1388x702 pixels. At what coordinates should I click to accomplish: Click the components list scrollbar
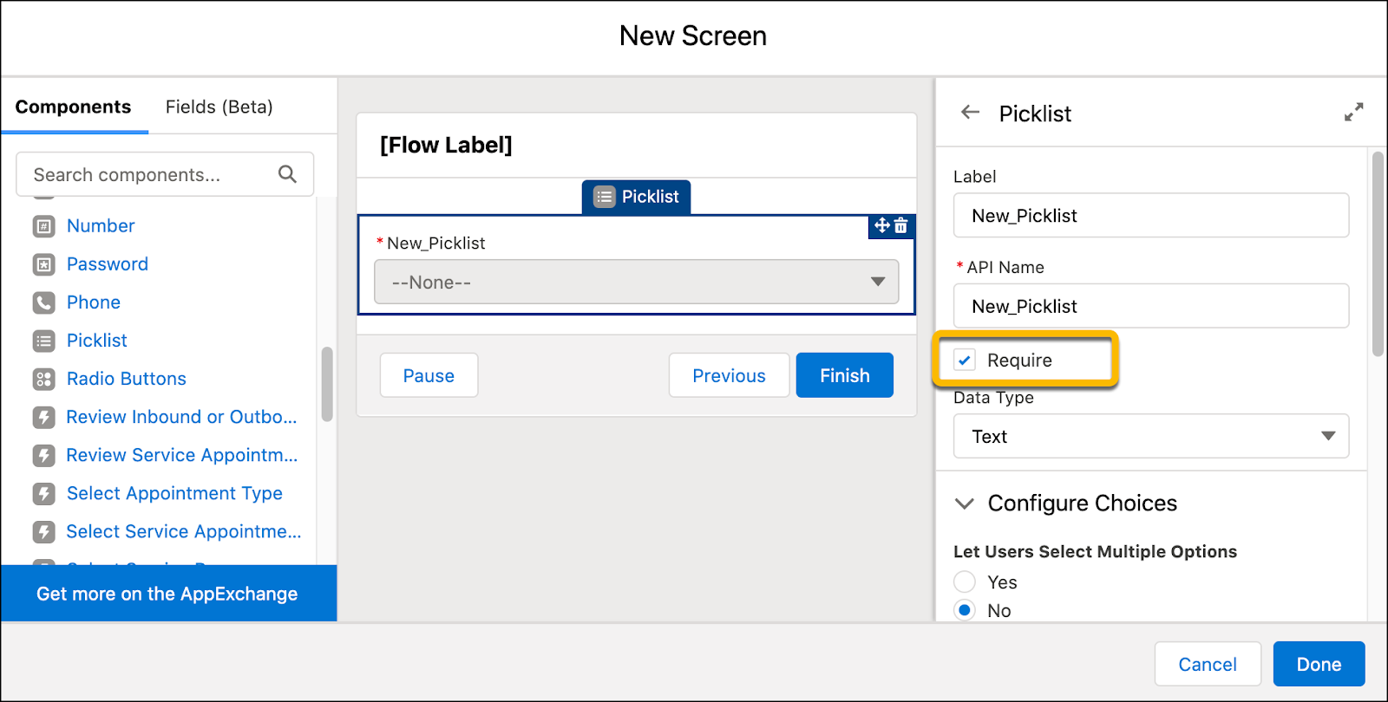coord(327,384)
